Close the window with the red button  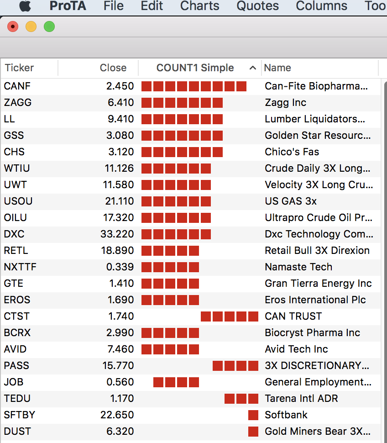[13, 27]
